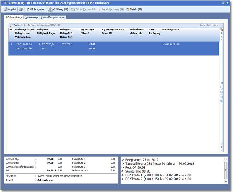Jump to the first record with the top arrow
The height and width of the screenshot is (193, 233).
[x=222, y=33]
